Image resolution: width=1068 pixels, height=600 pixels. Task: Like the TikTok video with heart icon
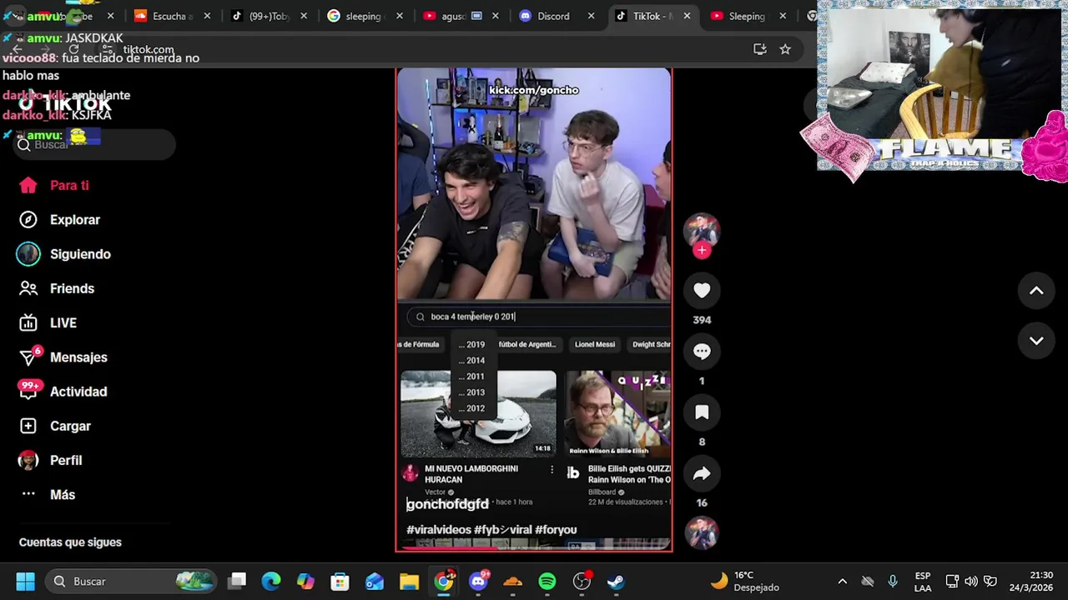point(702,290)
